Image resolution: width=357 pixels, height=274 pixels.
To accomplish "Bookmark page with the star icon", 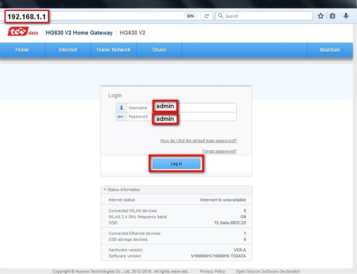I will click(x=321, y=16).
